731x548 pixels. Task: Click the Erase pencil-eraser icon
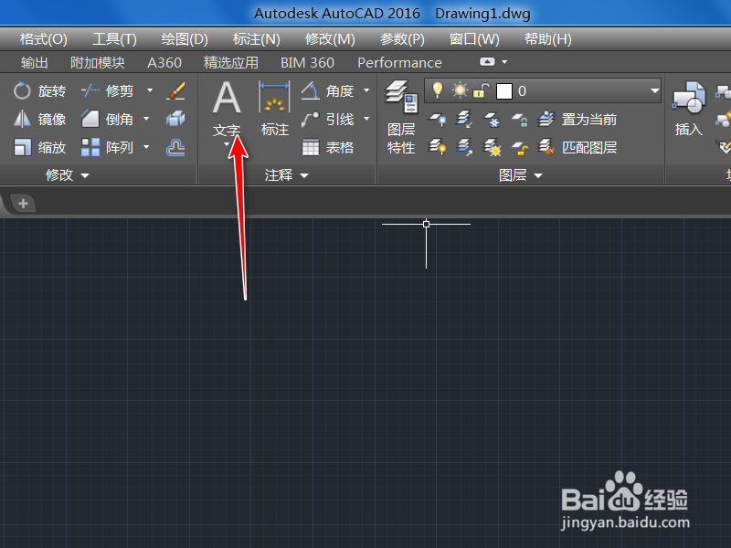175,90
